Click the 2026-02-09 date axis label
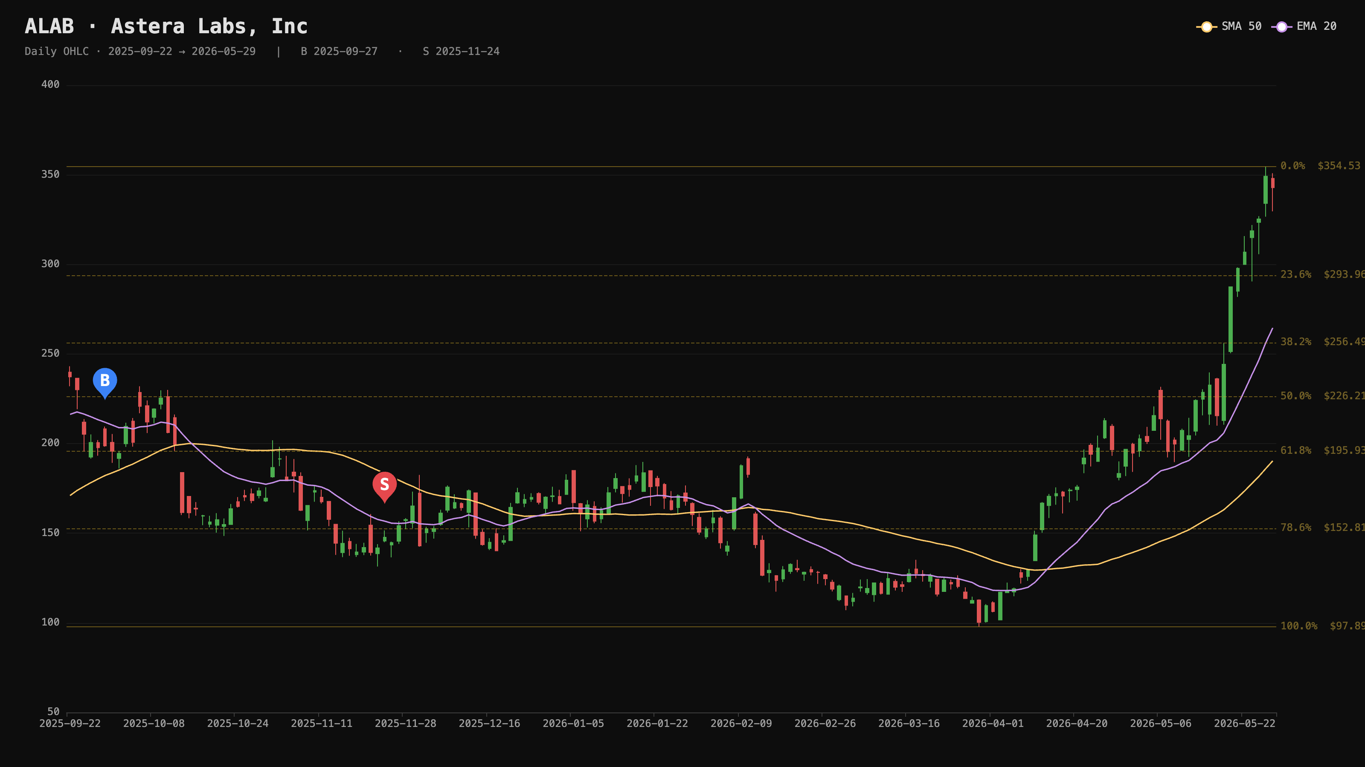 click(741, 724)
